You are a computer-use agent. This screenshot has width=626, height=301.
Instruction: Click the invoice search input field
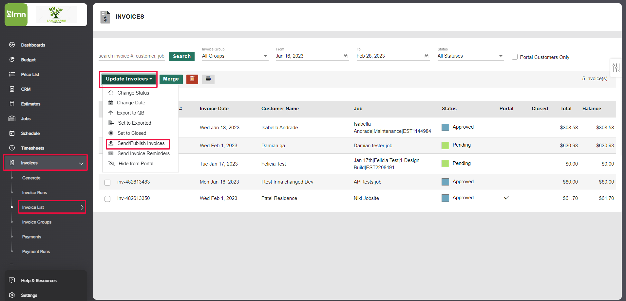click(x=132, y=56)
